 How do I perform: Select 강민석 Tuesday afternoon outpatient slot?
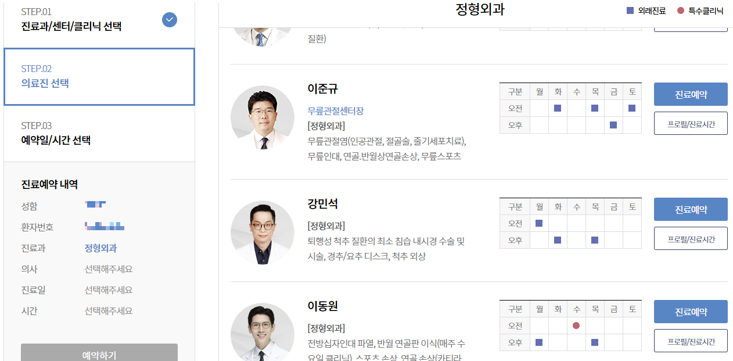[558, 240]
